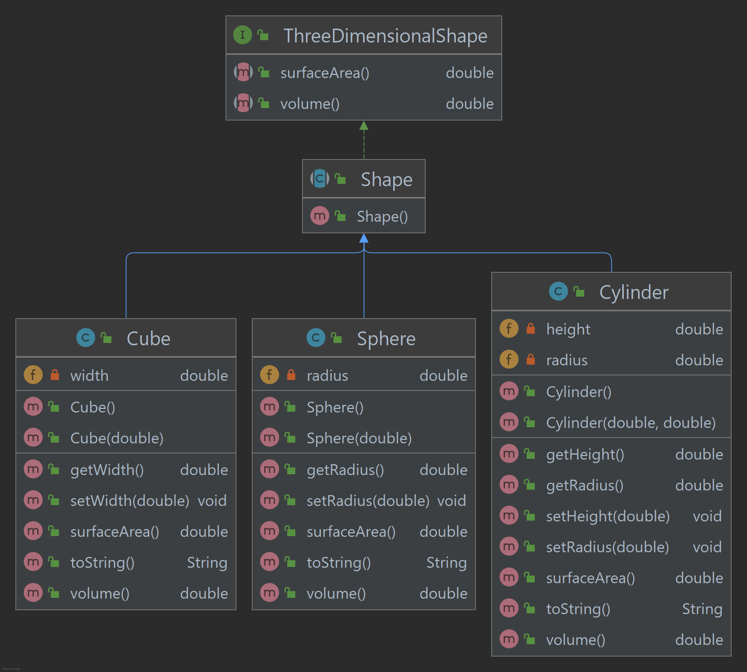Click the abstract method icon beside ThreeDimensionalShape volume()

(x=243, y=103)
